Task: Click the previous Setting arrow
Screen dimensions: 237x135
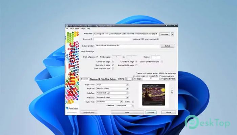Action: 126,79
